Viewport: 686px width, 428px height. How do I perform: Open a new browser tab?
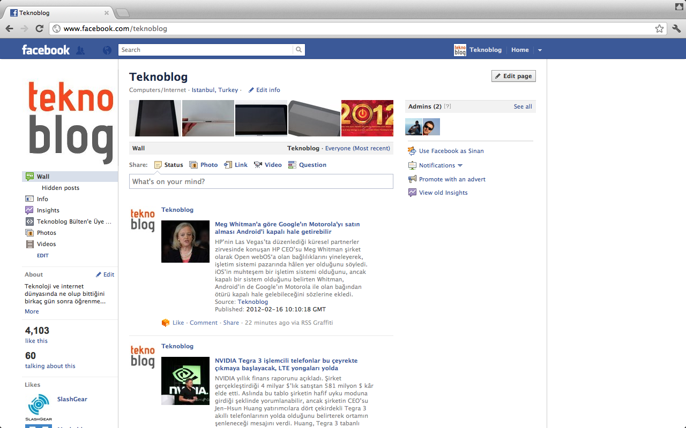coord(122,13)
